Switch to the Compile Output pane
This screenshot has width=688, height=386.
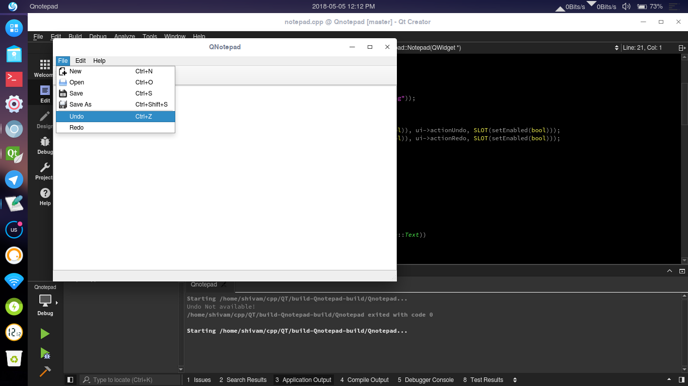364,380
